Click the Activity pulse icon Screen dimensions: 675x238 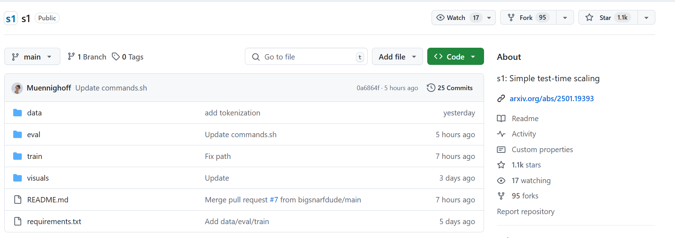[501, 134]
